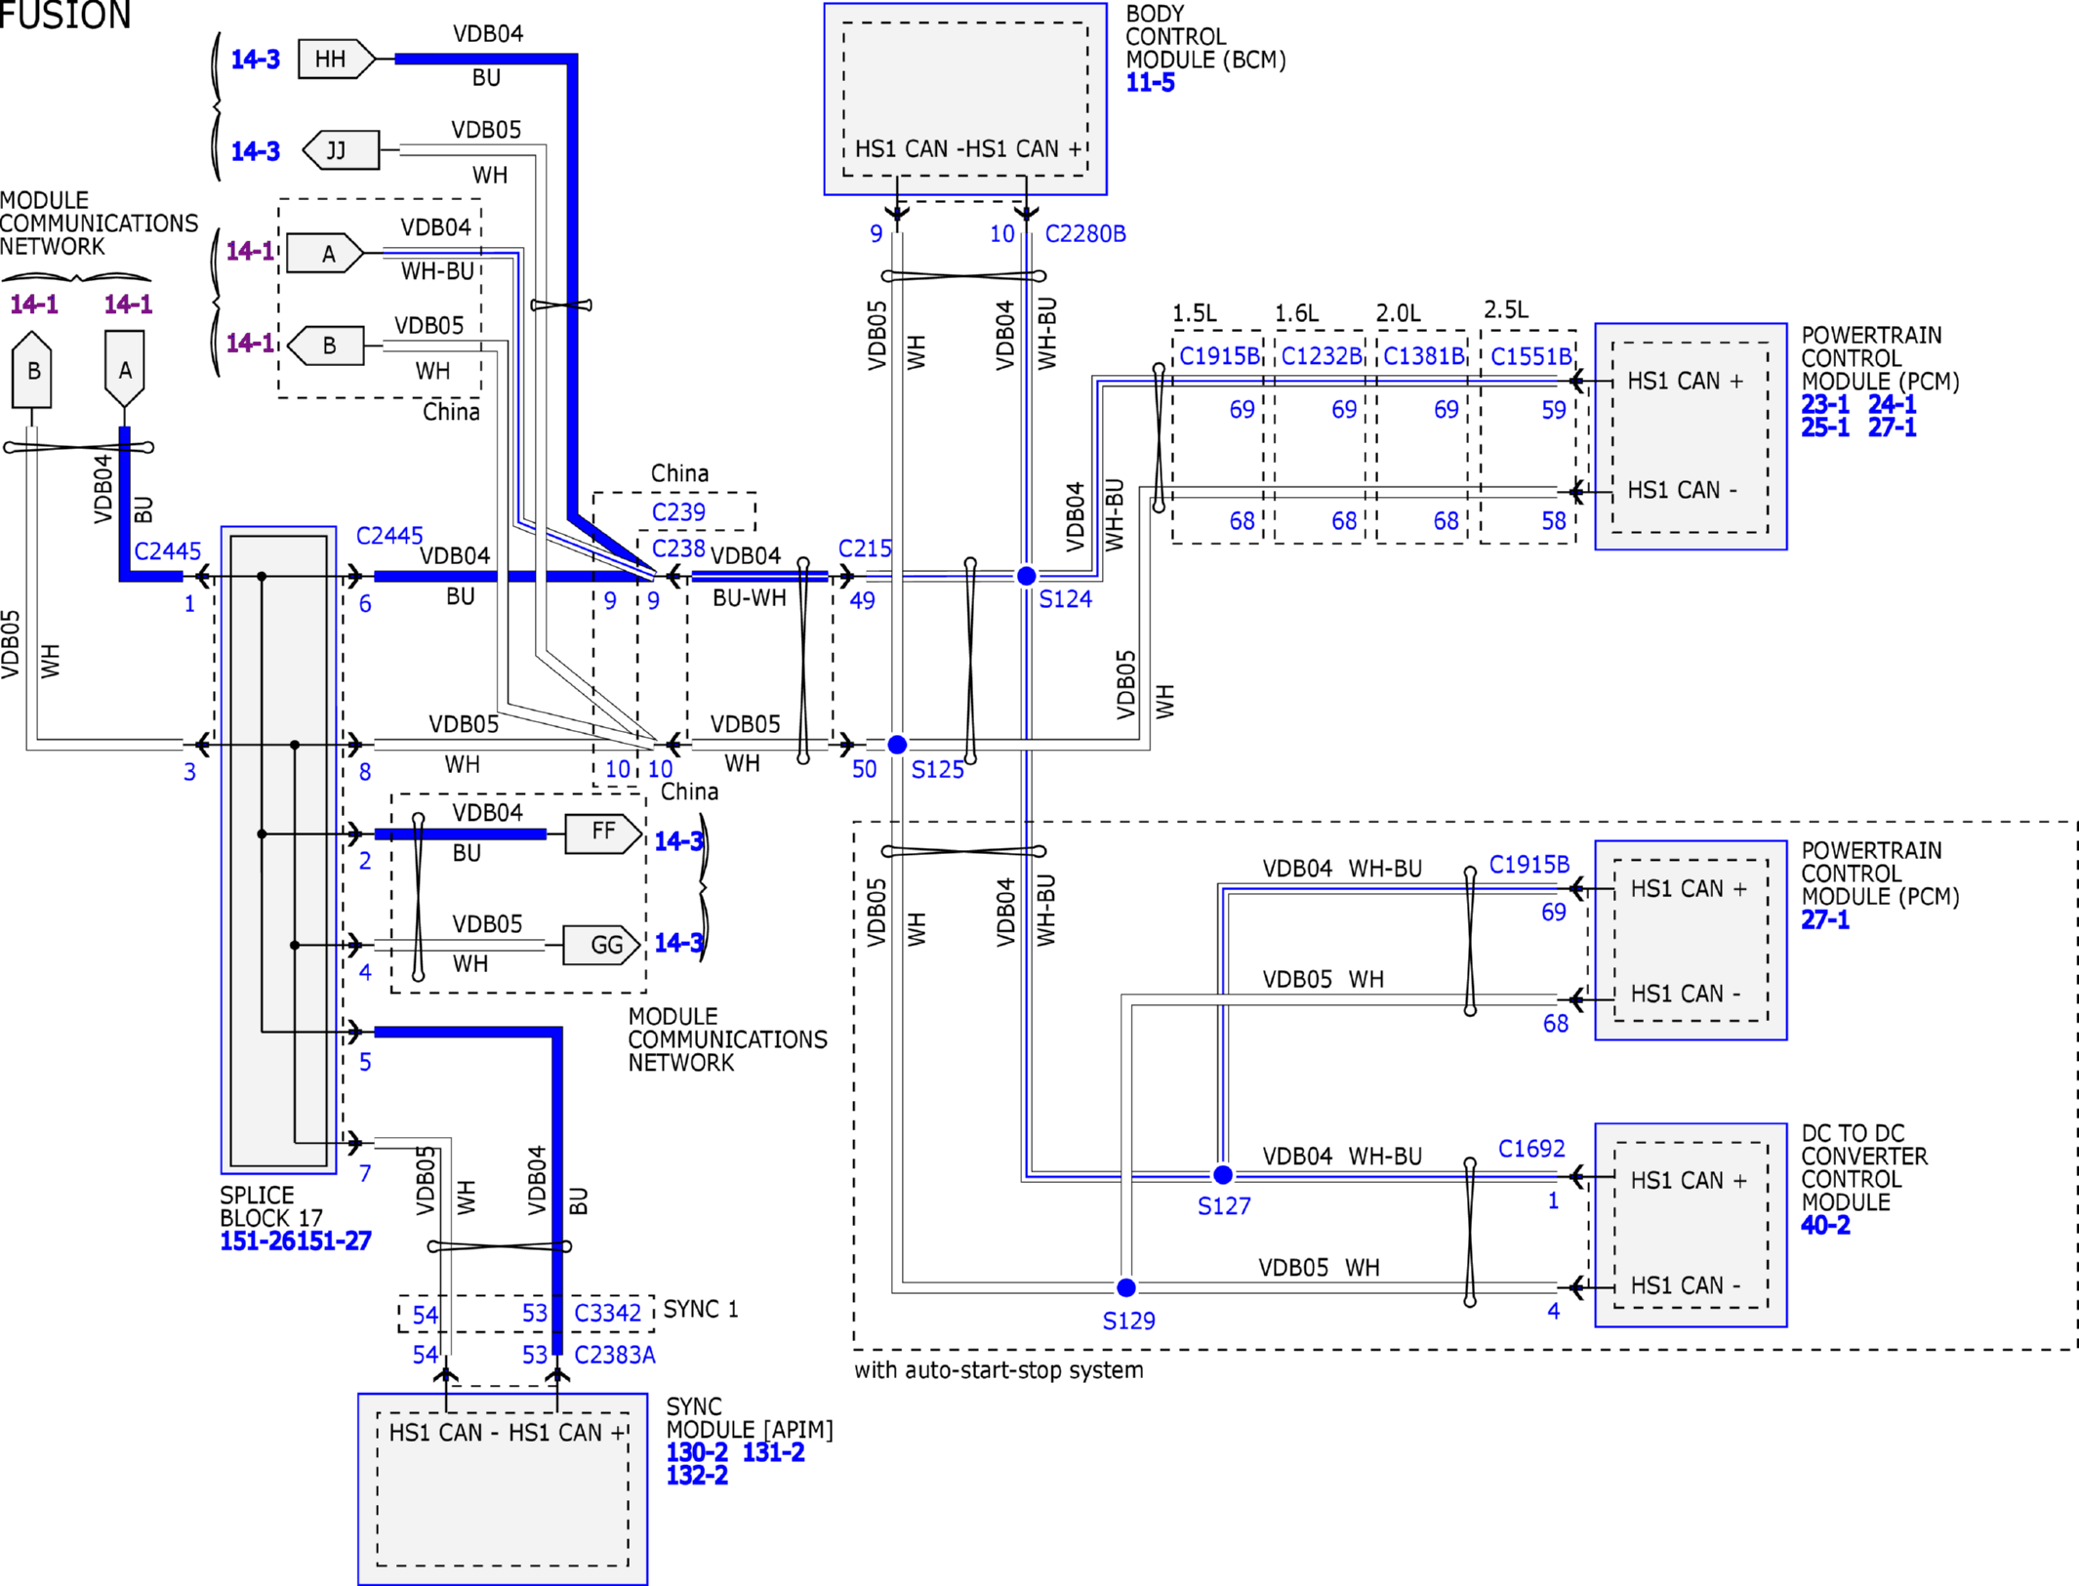Screen dimensions: 2079x1586
Task: Click the "DC TO DC CONVERTER CONTROL MODULE" label
Action: pyautogui.click(x=1864, y=1168)
